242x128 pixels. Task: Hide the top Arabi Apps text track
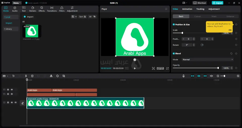pos(12,90)
